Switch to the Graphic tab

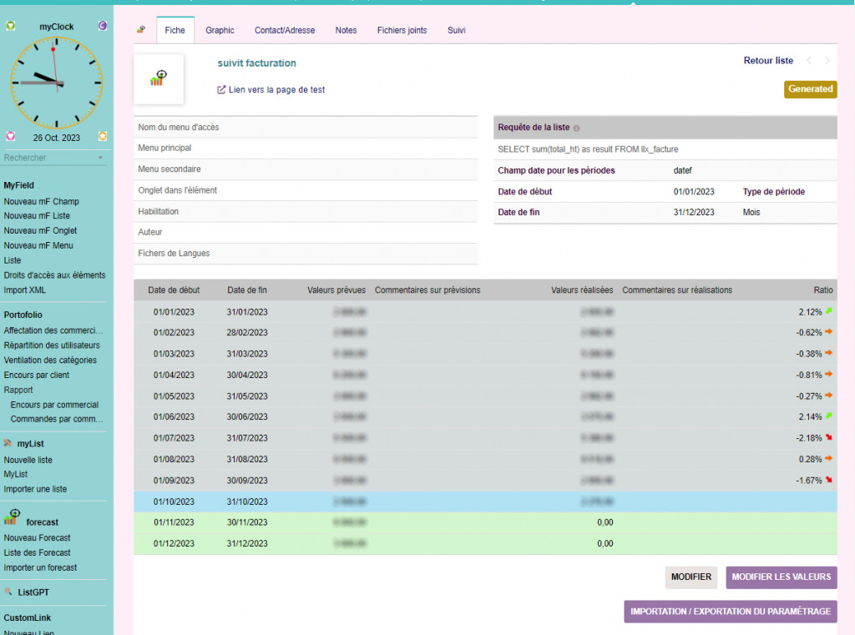click(x=220, y=30)
